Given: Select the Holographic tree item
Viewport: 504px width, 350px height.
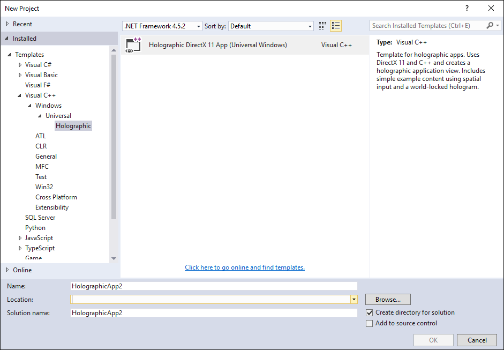Looking at the screenshot, I should tap(73, 126).
